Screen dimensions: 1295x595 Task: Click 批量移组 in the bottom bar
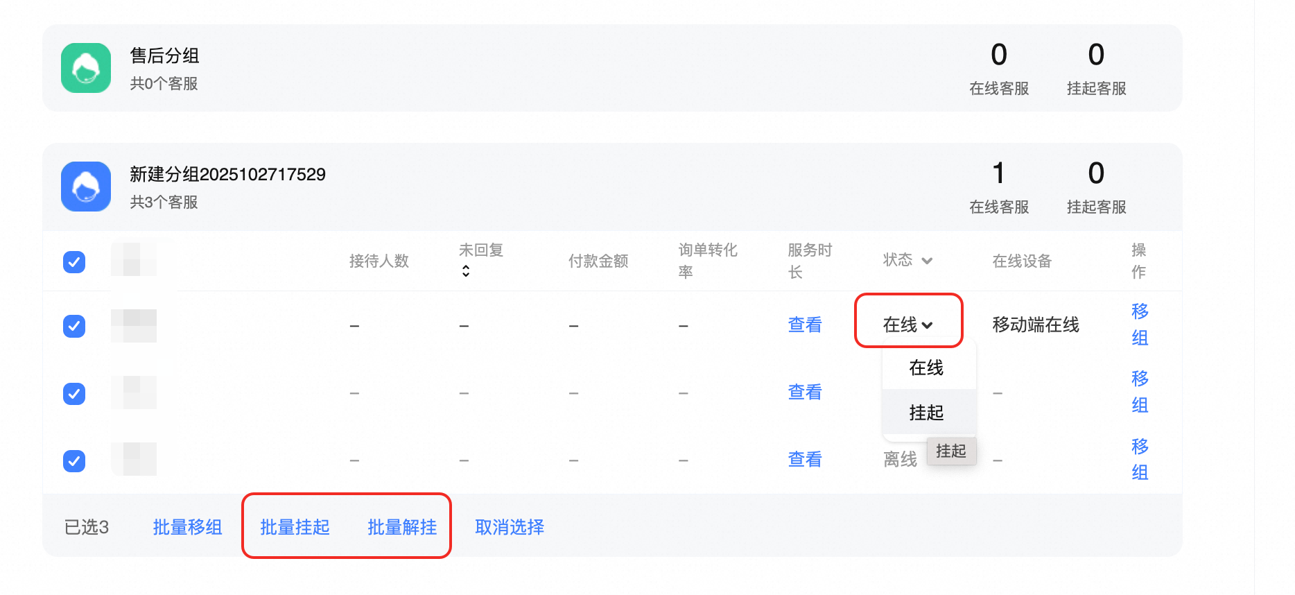(x=187, y=527)
